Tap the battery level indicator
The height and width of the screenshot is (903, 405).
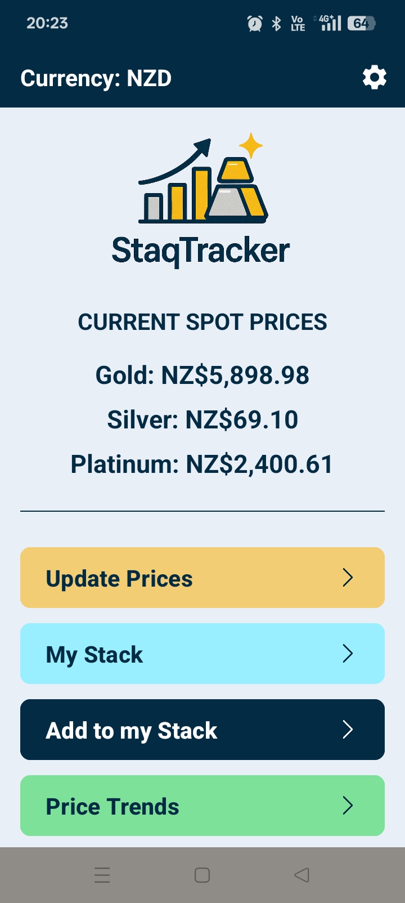(361, 24)
